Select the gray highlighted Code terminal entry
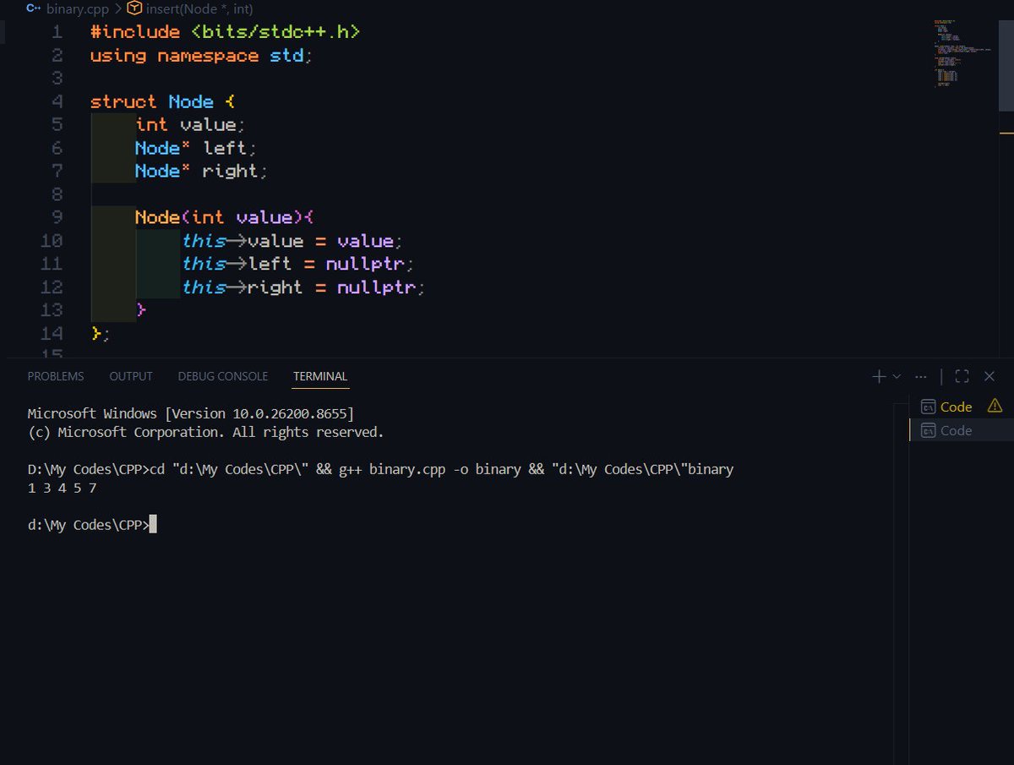The height and width of the screenshot is (765, 1014). 962,430
